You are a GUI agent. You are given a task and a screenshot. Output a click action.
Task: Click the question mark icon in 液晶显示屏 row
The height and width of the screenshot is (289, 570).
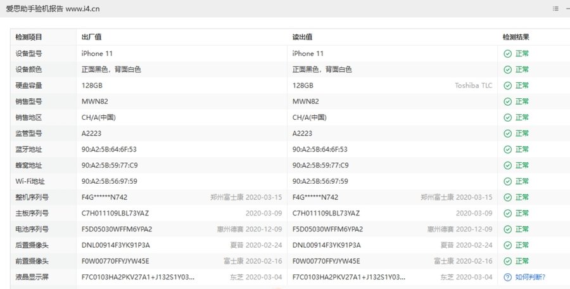tap(507, 277)
